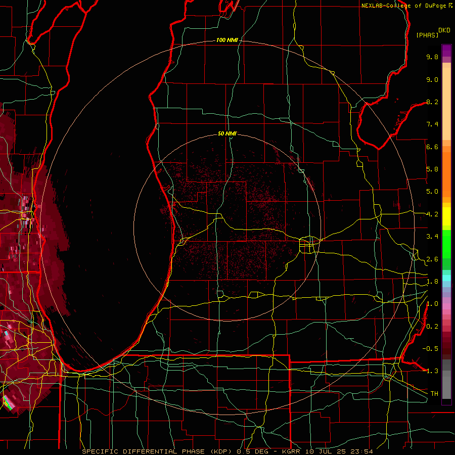The width and height of the screenshot is (455, 455).
Task: Pick the 8.2 legend value
Action: 432,102
